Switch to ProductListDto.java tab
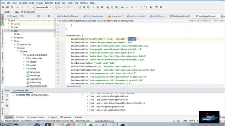The image size is (225, 126). (x=69, y=16)
